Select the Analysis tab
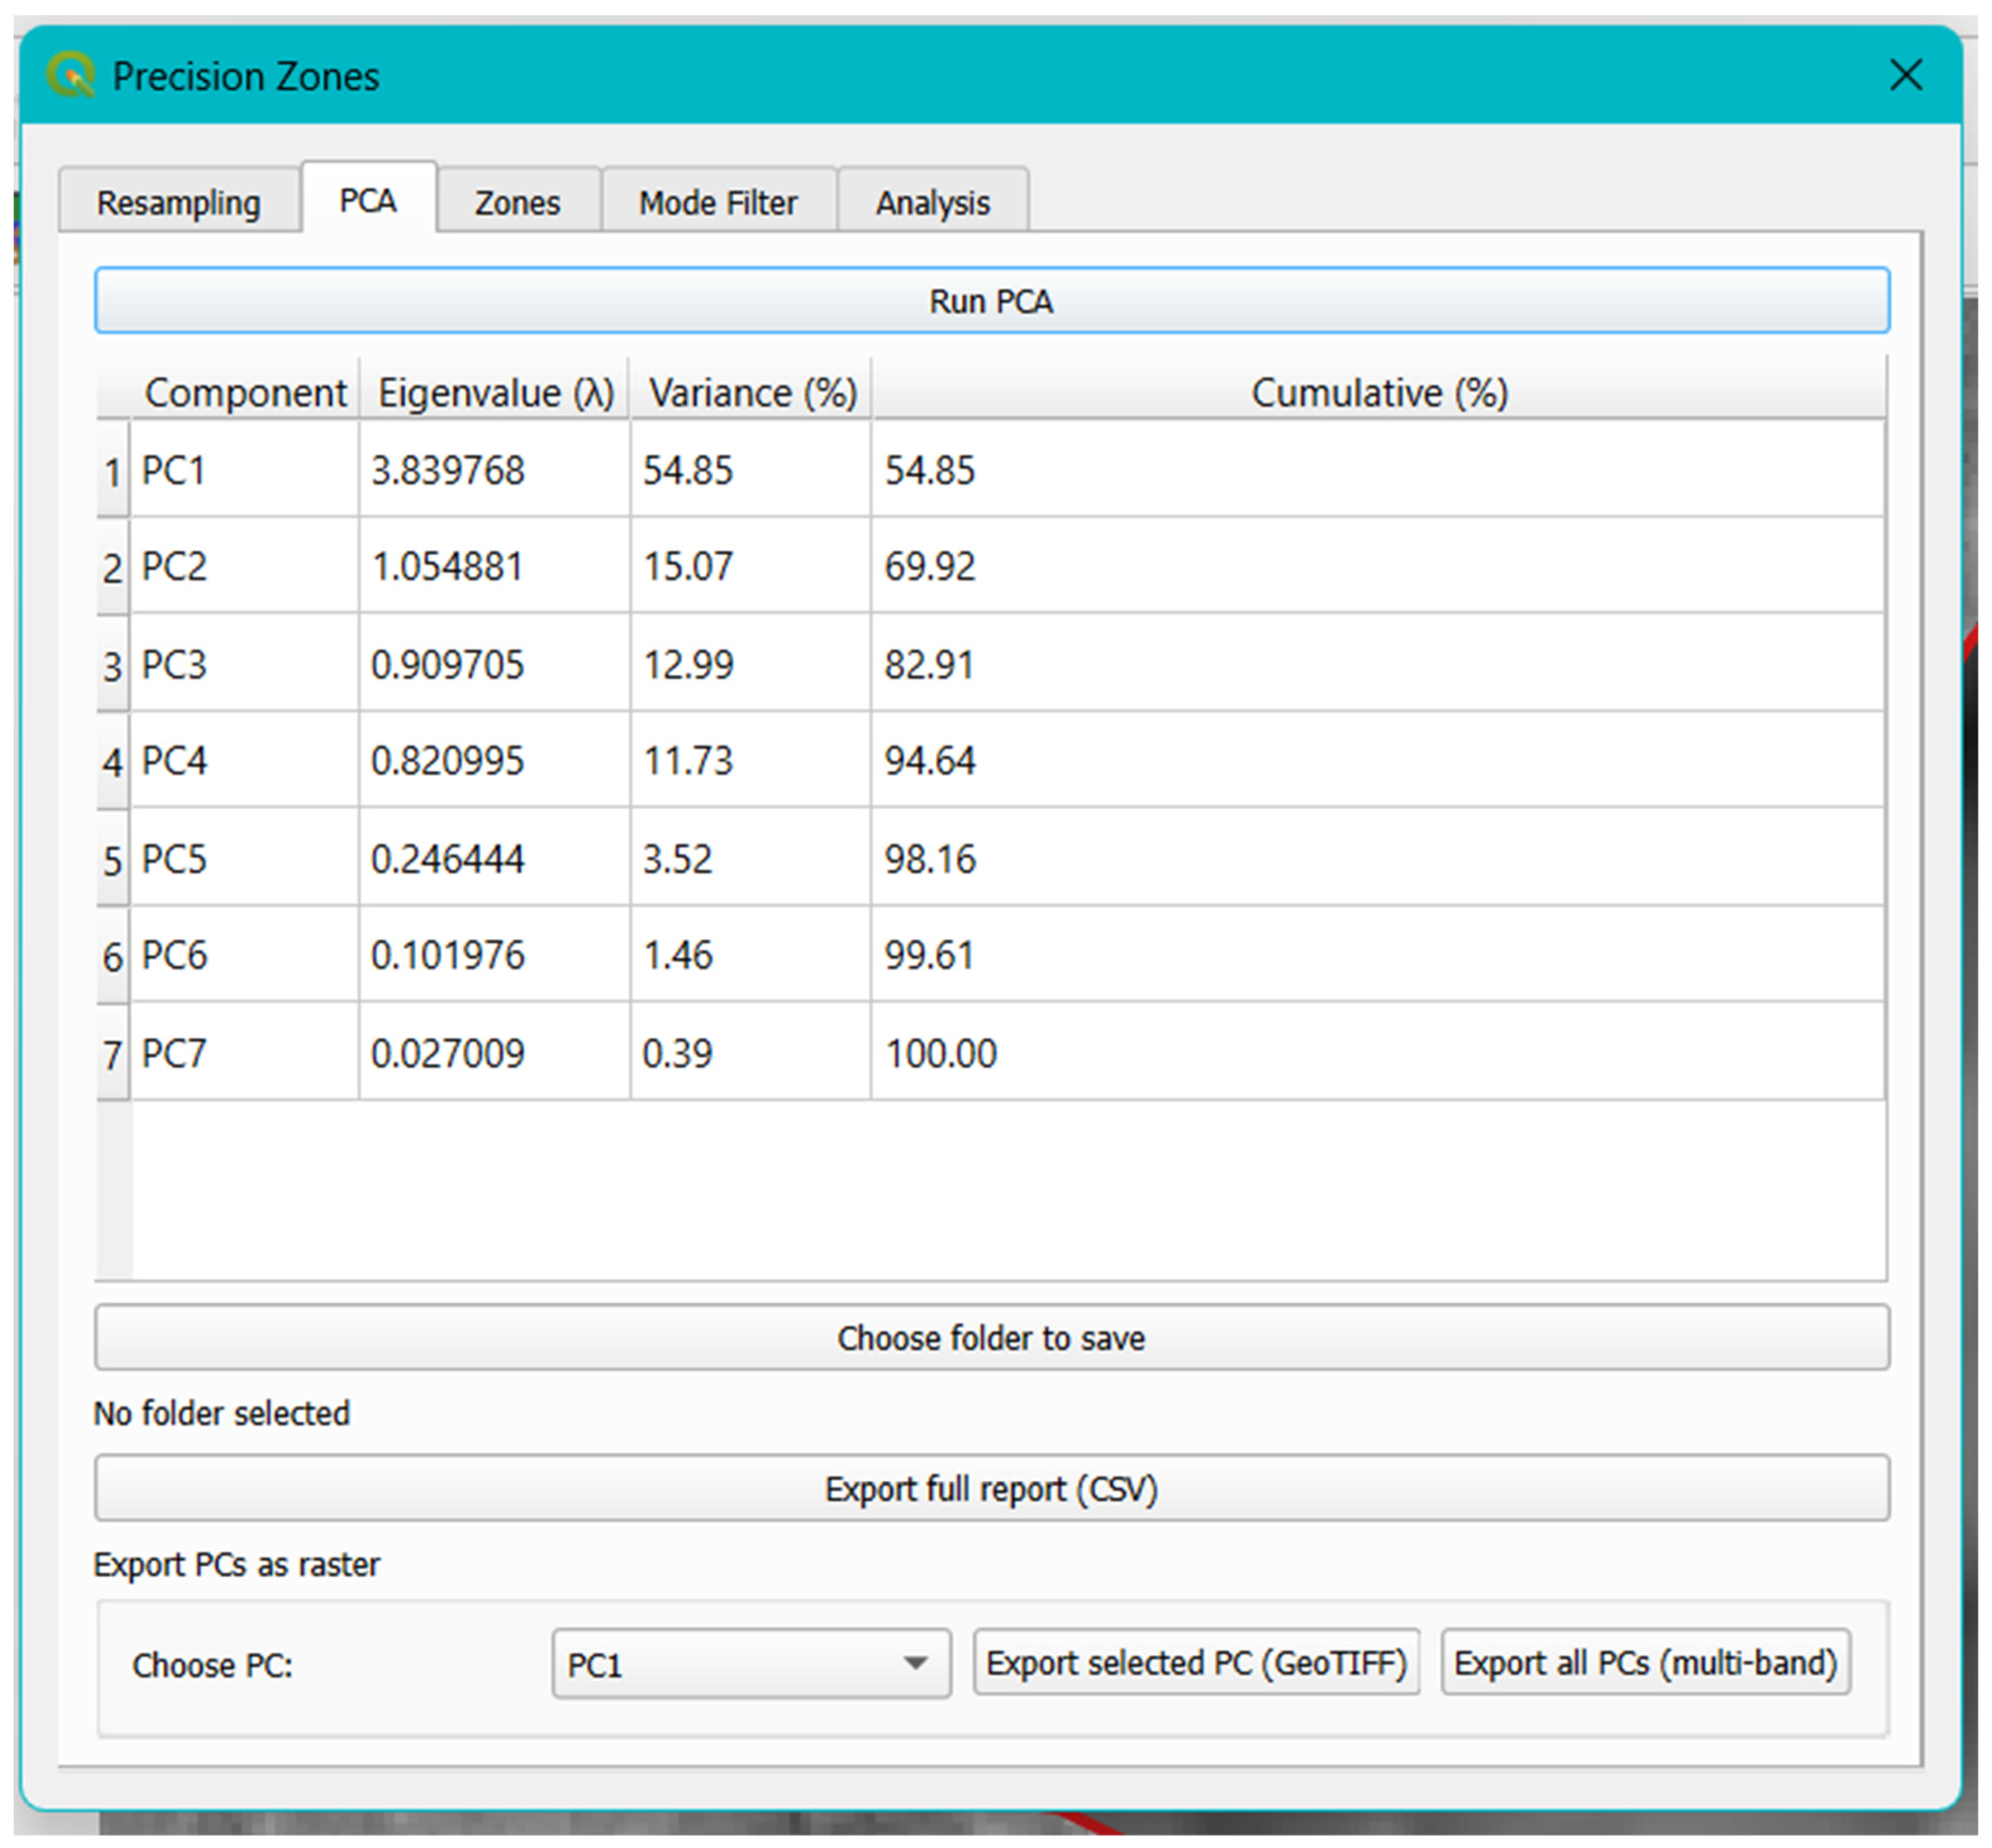This screenshot has height=1848, width=1992. click(x=932, y=203)
